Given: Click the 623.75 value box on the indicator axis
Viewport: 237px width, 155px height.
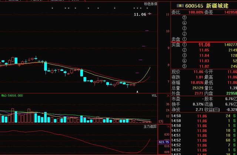Looking at the screenshot, I should [164, 142].
